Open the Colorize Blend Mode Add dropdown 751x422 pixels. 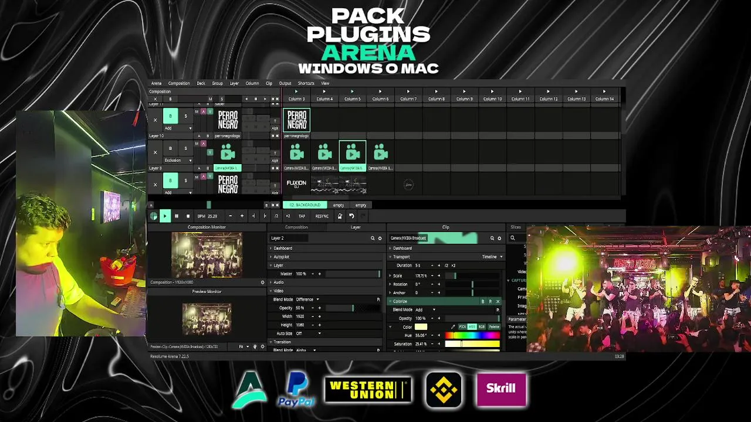point(425,309)
